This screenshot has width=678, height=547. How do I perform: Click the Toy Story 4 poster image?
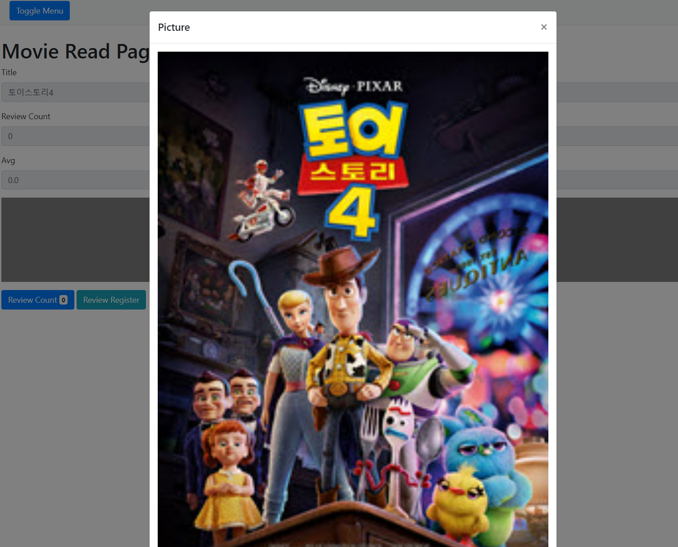click(353, 299)
